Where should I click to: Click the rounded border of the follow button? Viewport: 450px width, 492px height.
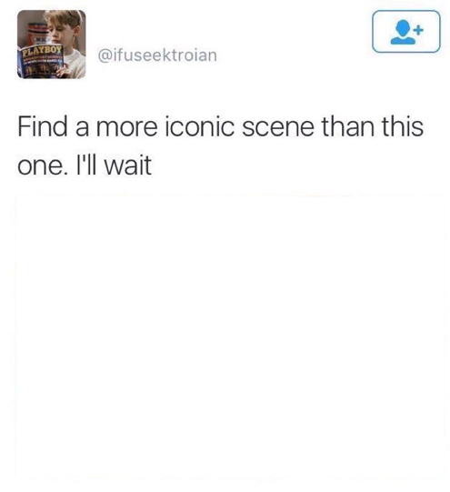pyautogui.click(x=406, y=11)
